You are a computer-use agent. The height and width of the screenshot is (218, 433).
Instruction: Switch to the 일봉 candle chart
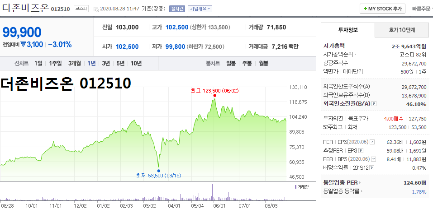(231, 63)
